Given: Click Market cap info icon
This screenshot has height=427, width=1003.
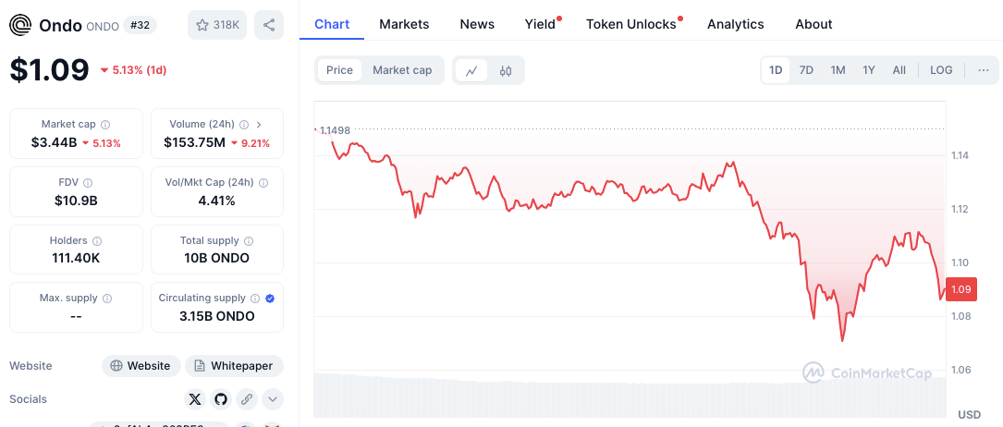Looking at the screenshot, I should pyautogui.click(x=105, y=124).
